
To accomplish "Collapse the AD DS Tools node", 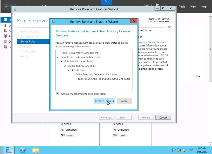I will (x=69, y=70).
